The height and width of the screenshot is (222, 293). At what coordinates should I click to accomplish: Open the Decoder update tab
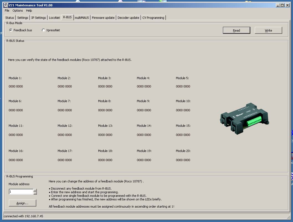pos(128,18)
